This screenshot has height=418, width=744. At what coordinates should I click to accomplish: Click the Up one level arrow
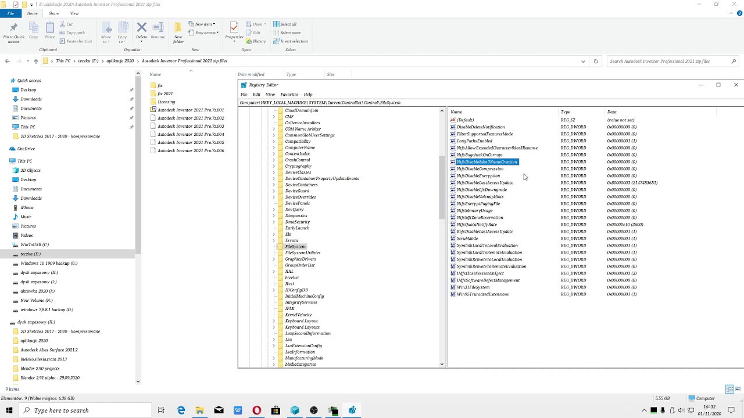click(x=36, y=61)
